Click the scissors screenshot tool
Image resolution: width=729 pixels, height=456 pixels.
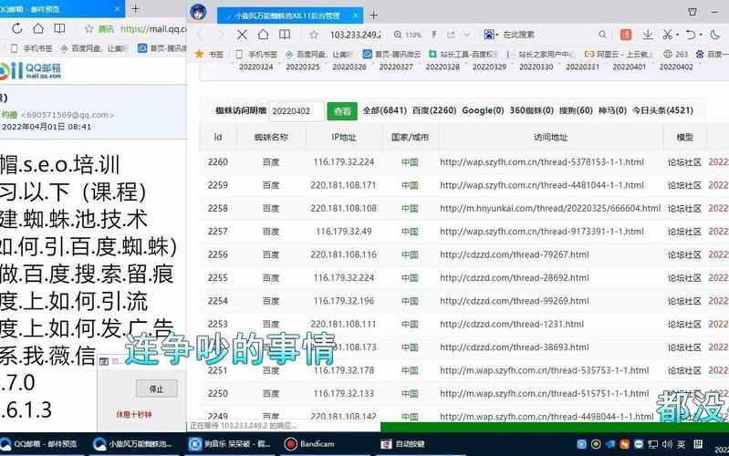(668, 35)
